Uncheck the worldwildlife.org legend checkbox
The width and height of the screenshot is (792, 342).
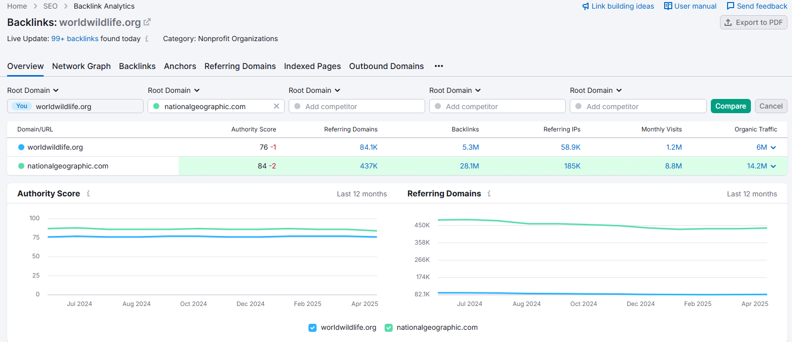(313, 328)
